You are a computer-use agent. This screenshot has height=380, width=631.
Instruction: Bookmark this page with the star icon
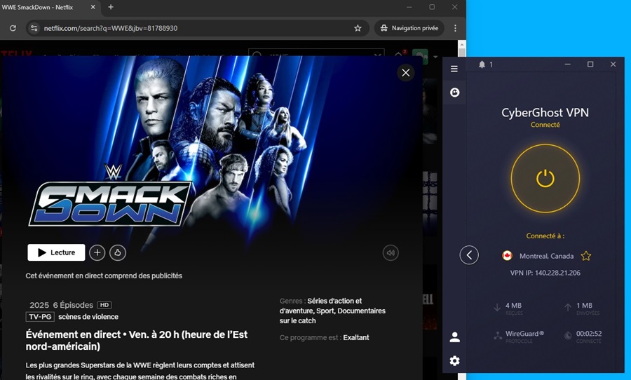358,28
